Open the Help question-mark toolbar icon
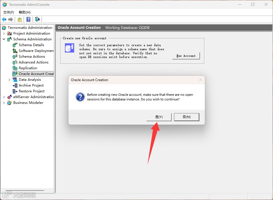Viewport: 273px width, 200px height. [x=28, y=19]
